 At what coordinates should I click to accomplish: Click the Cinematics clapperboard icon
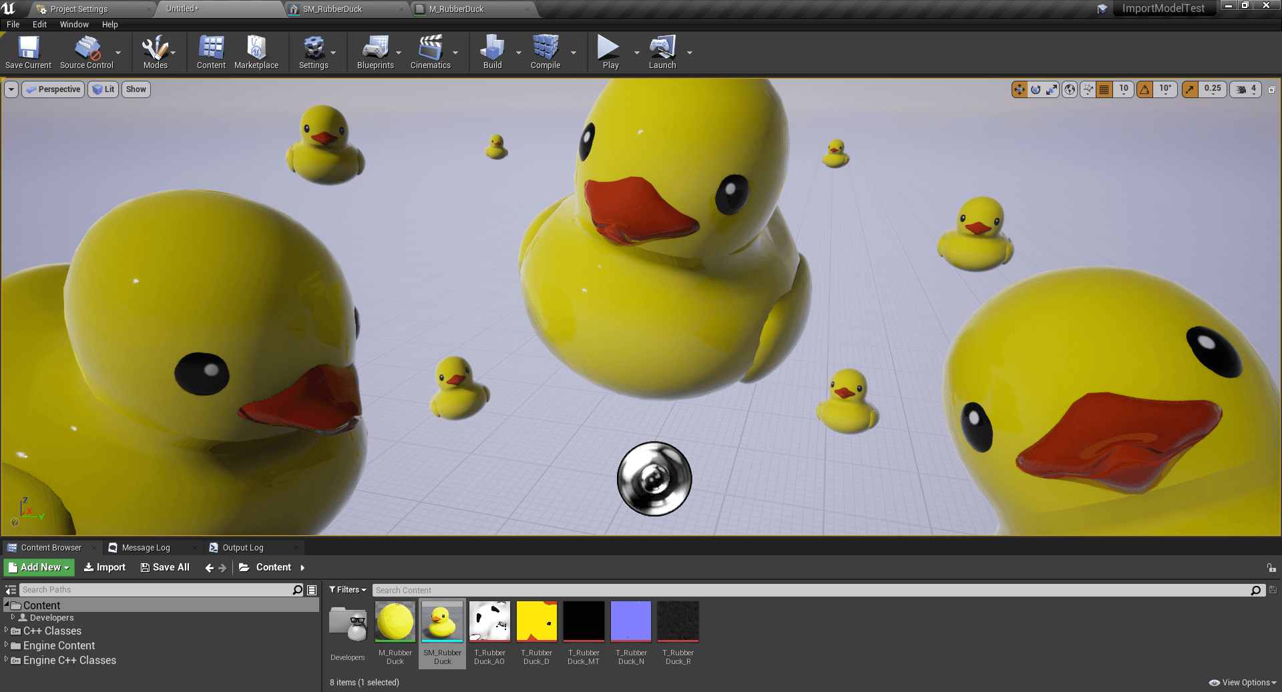430,48
